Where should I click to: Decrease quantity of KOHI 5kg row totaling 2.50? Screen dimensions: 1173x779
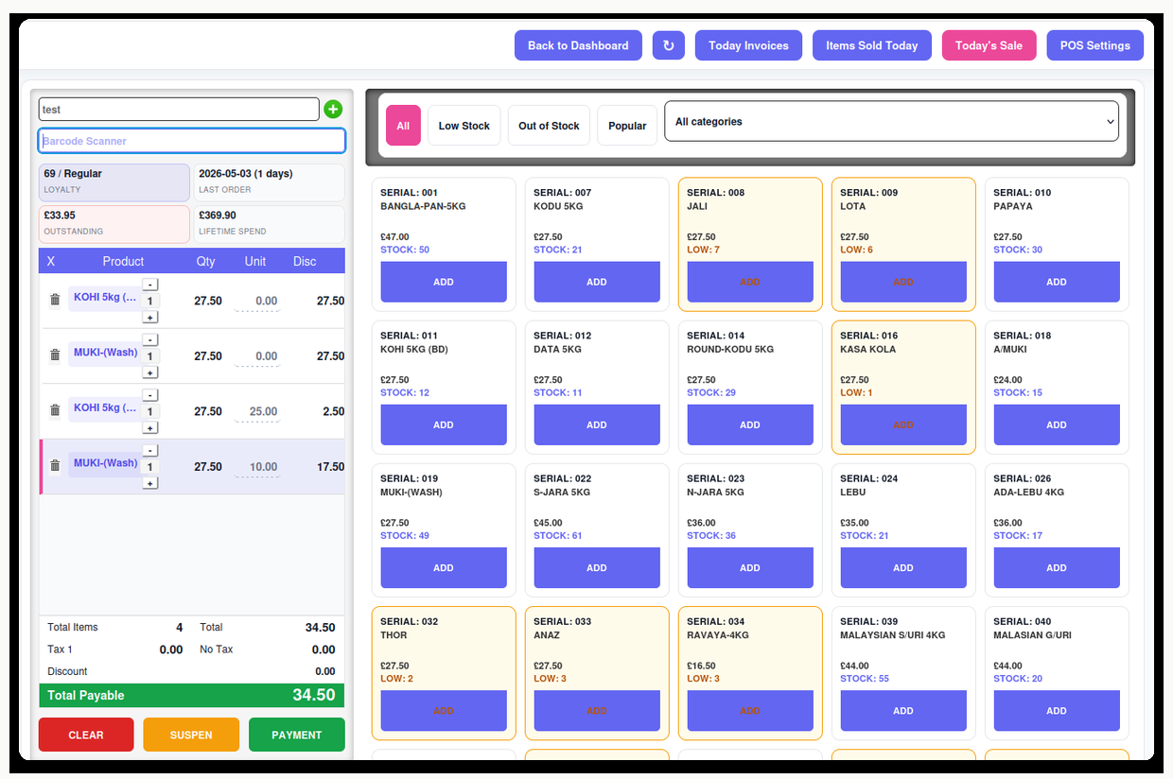click(x=150, y=395)
